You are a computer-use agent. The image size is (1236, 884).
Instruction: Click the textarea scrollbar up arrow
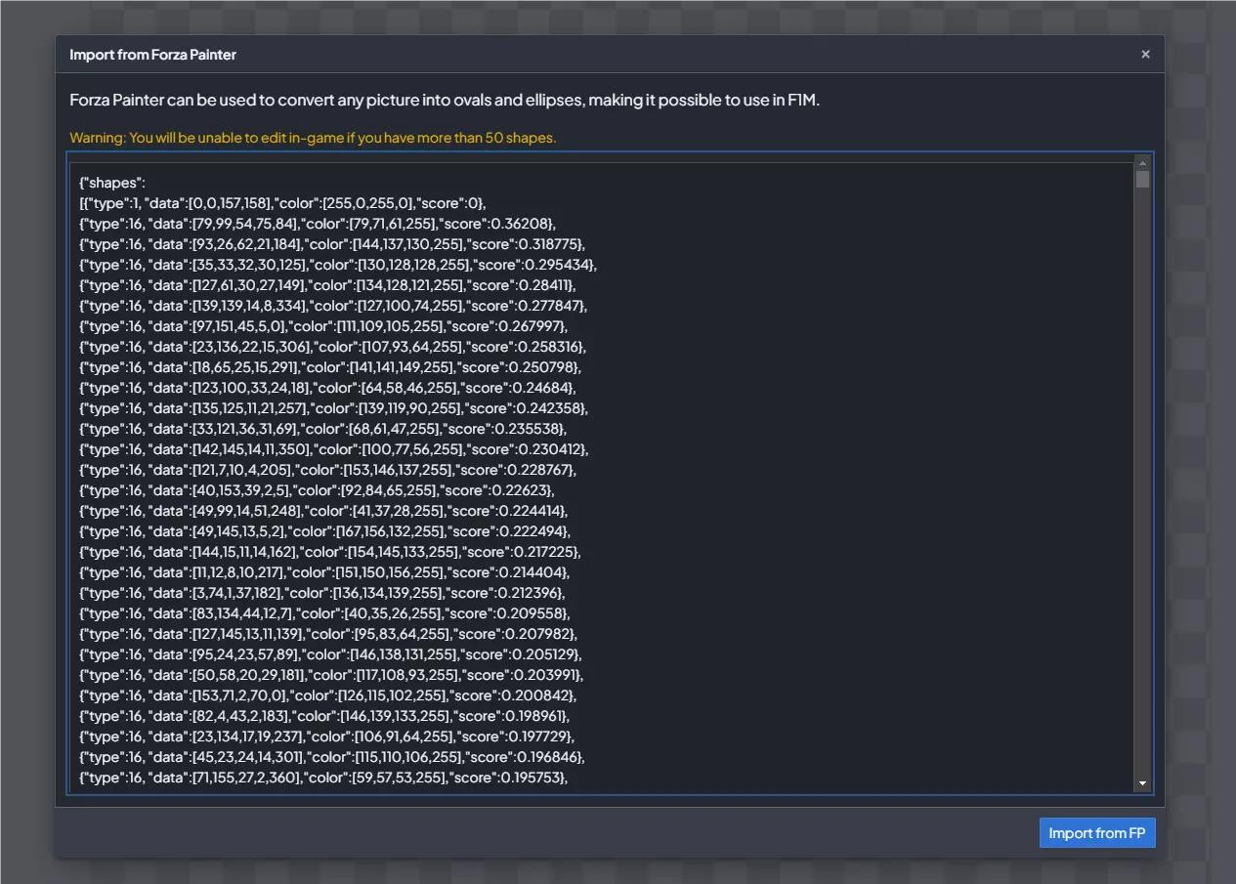click(x=1142, y=162)
